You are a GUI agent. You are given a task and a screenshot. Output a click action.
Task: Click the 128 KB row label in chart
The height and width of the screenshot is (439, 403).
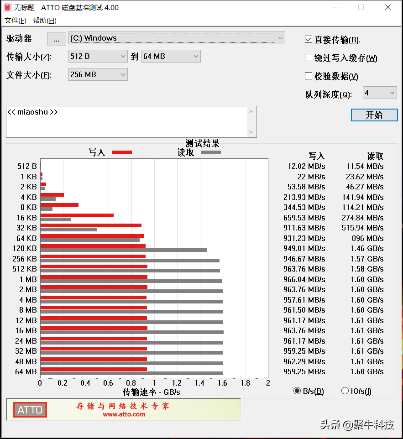(25, 248)
